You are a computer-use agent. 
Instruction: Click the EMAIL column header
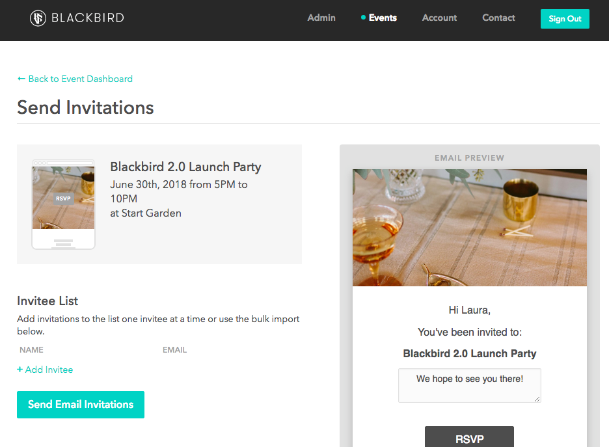tap(174, 350)
